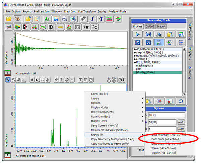
Task: Click the step-forward process button
Action: tap(148, 34)
